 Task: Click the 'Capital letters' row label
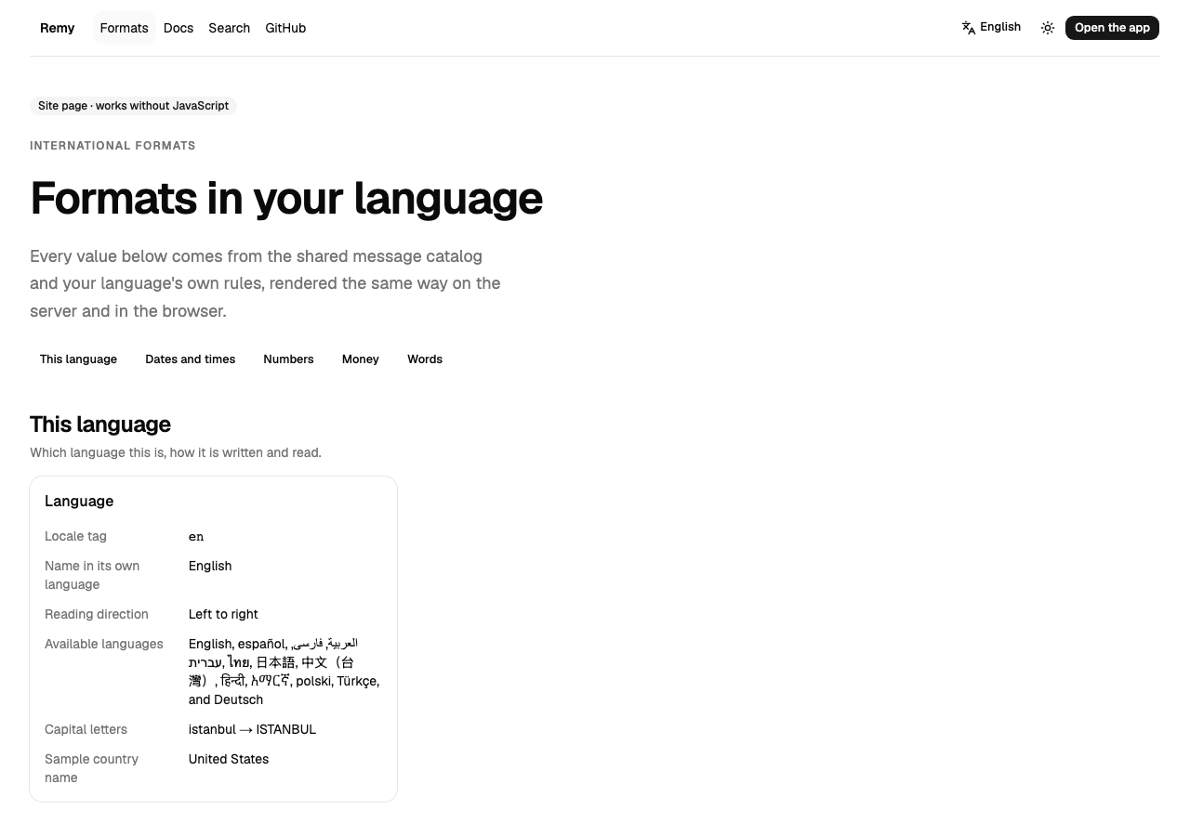coord(86,729)
